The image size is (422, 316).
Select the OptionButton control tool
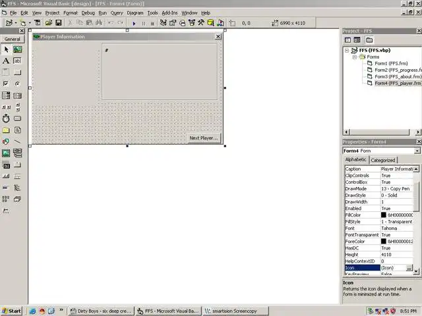(x=18, y=84)
